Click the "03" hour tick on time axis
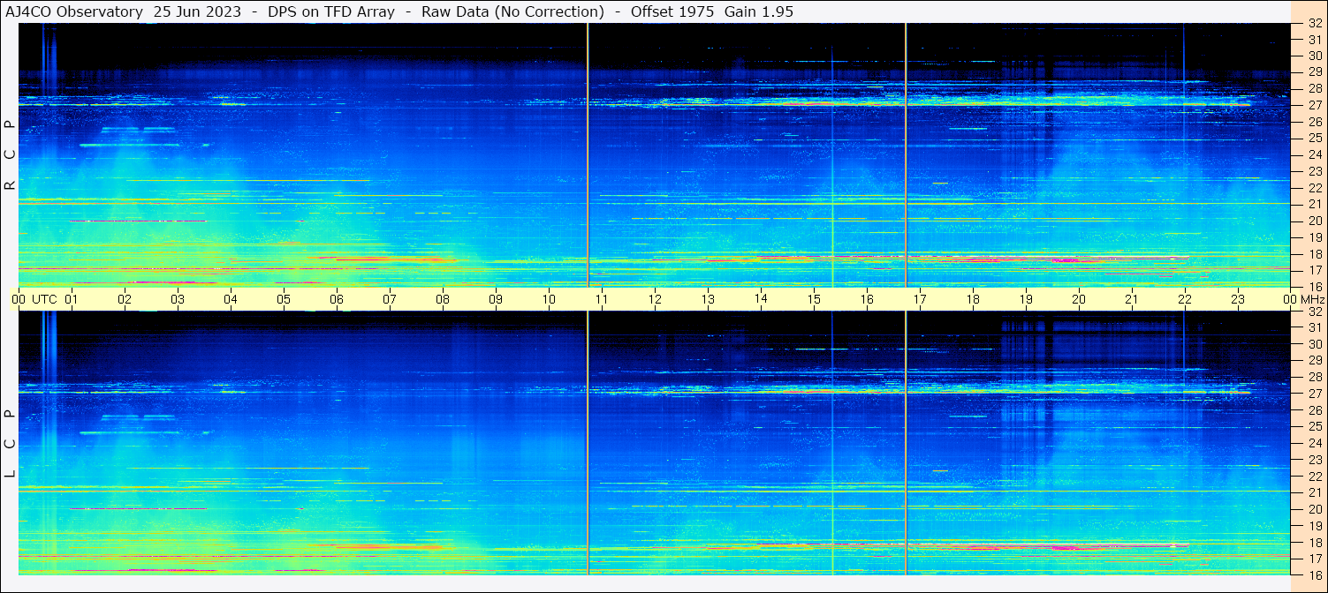The width and height of the screenshot is (1328, 593). [178, 299]
